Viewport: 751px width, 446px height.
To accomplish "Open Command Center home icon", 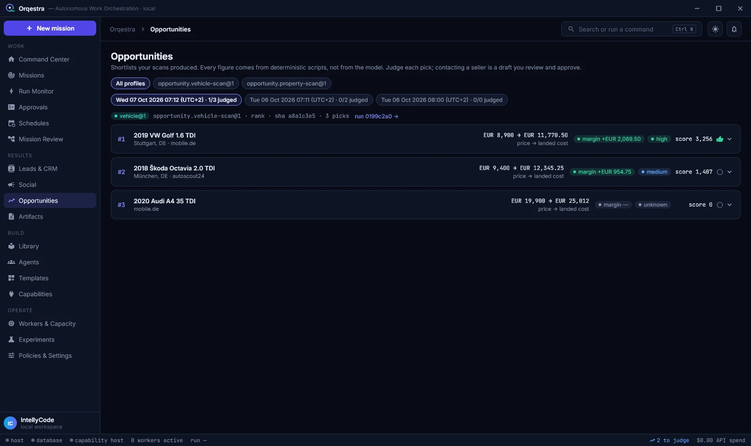I will (x=11, y=59).
